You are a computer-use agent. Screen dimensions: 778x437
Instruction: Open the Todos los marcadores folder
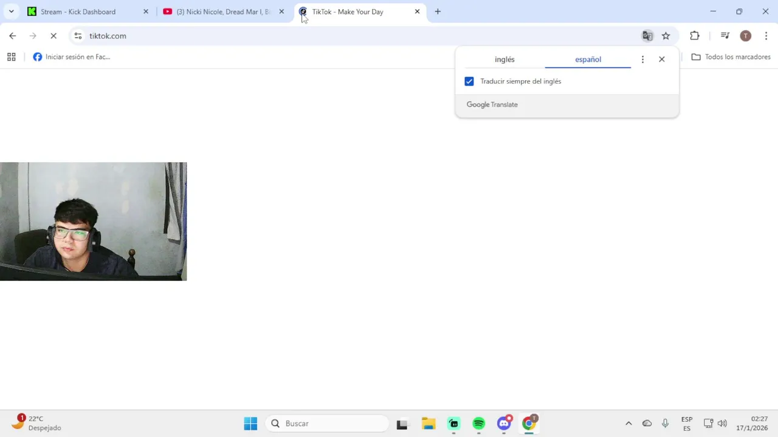731,57
